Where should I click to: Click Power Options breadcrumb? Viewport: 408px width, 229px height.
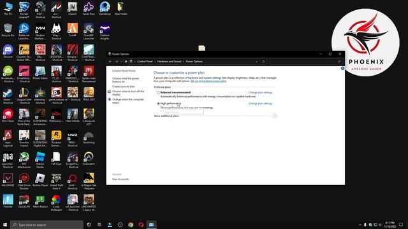pyautogui.click(x=194, y=62)
